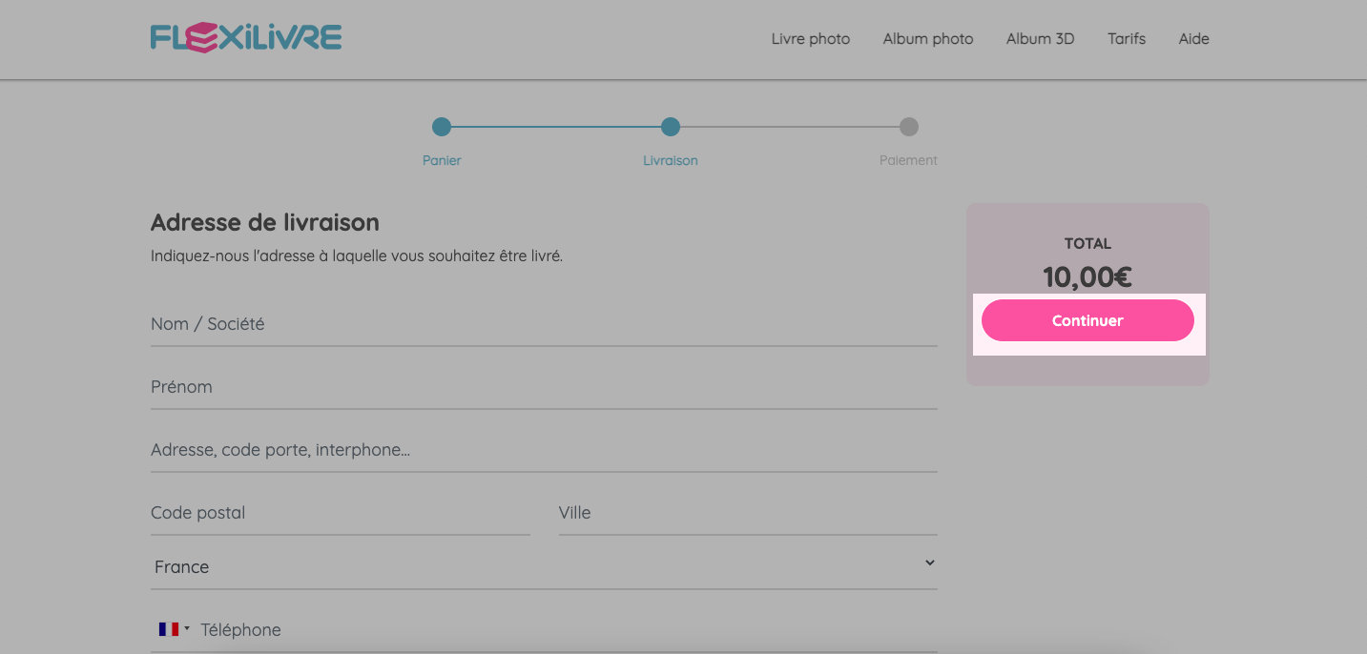Open the Livre photo menu
Image resolution: width=1367 pixels, height=654 pixels.
811,39
